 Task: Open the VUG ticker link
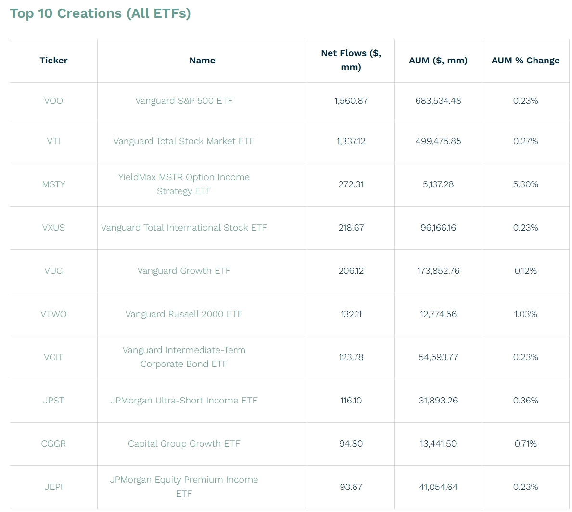click(x=53, y=271)
